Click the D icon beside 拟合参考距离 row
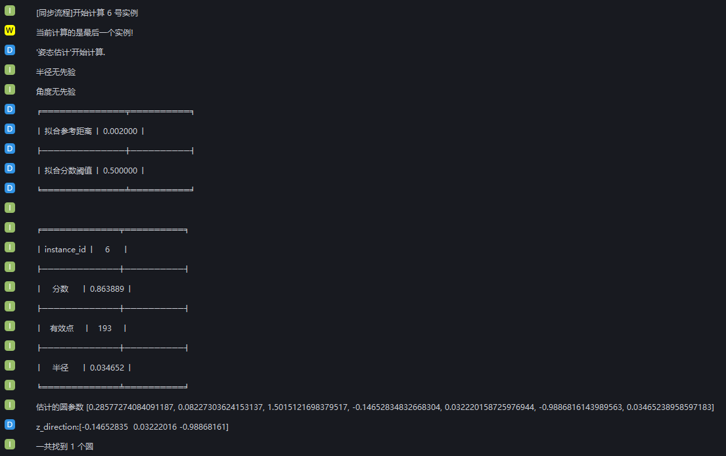 click(10, 129)
